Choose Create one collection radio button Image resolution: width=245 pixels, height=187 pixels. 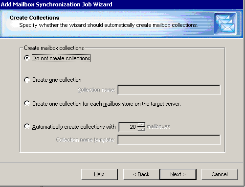[x=27, y=80]
